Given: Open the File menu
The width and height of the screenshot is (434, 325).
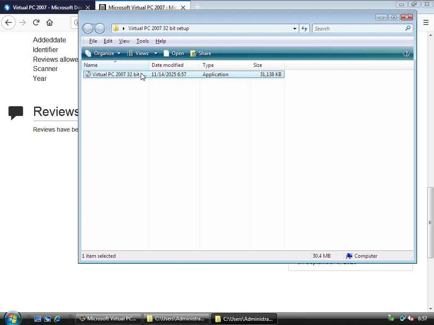Looking at the screenshot, I should (x=93, y=41).
